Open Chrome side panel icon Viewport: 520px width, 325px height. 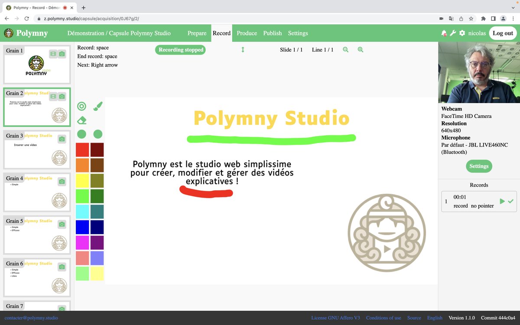tap(493, 19)
